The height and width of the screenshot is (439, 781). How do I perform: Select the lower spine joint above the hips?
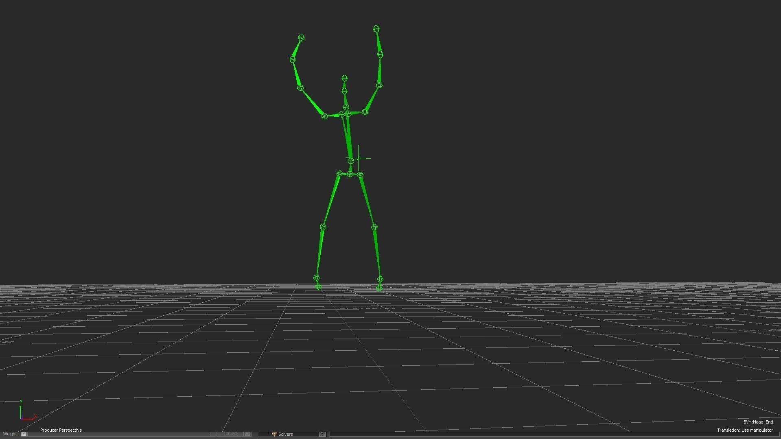click(351, 161)
